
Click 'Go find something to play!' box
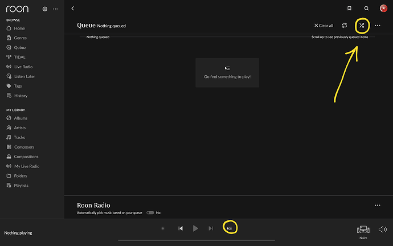pos(227,73)
